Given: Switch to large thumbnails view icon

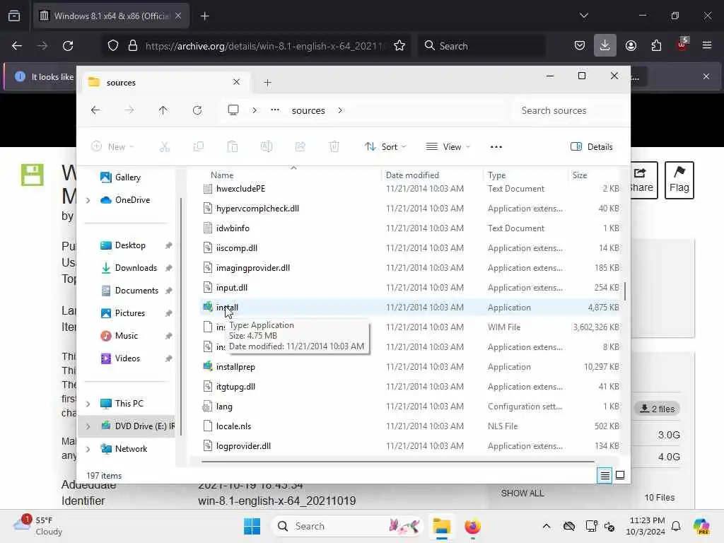Looking at the screenshot, I should pyautogui.click(x=620, y=475).
